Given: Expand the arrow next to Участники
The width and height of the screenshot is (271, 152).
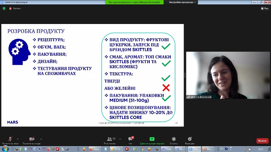Looking at the screenshot, I should [120, 139].
